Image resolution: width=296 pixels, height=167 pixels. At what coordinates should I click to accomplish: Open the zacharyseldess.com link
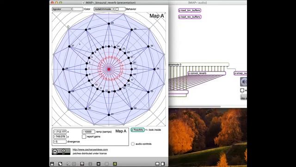pos(90,149)
